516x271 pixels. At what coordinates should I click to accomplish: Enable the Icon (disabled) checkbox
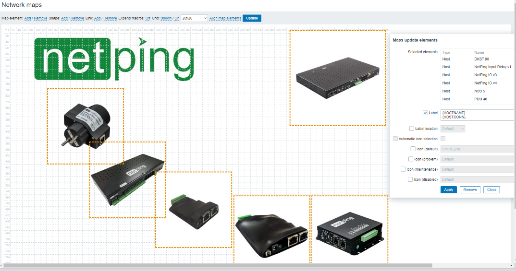410,179
